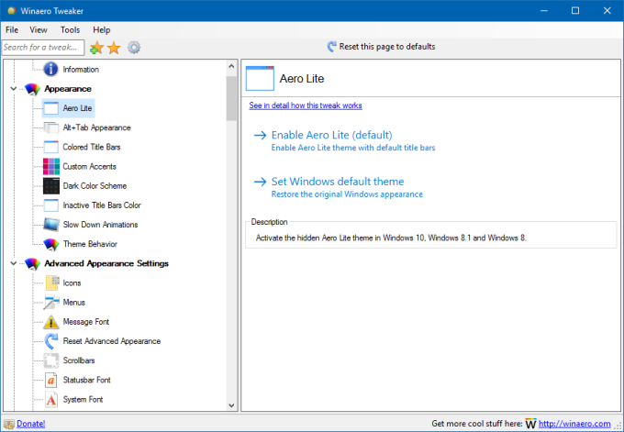Select the Message Font warning icon

pyautogui.click(x=51, y=322)
